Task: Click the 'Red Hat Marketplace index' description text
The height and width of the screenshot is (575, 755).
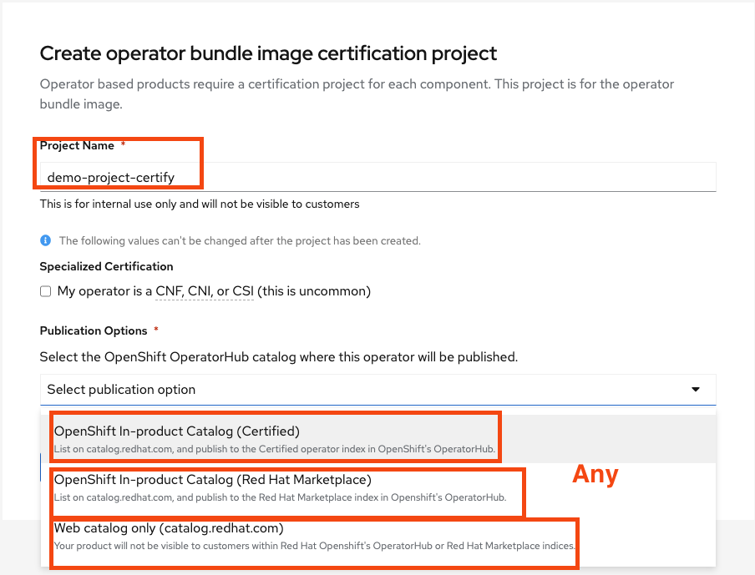Action: (281, 497)
